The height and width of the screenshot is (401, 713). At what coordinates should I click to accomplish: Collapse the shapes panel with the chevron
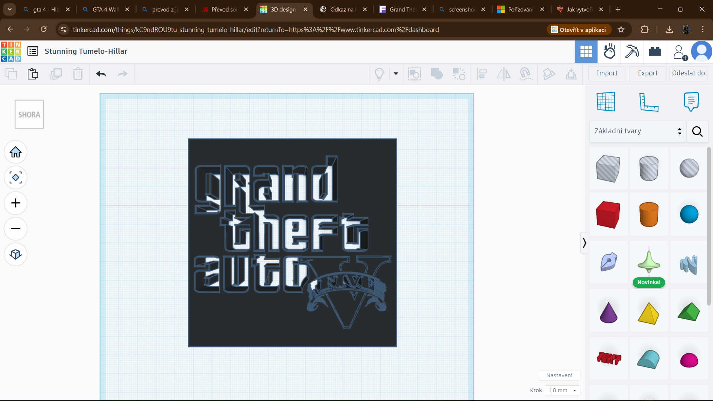click(584, 243)
